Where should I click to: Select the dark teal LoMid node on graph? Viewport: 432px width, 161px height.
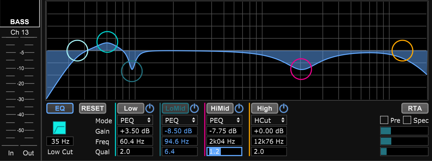tap(132, 71)
